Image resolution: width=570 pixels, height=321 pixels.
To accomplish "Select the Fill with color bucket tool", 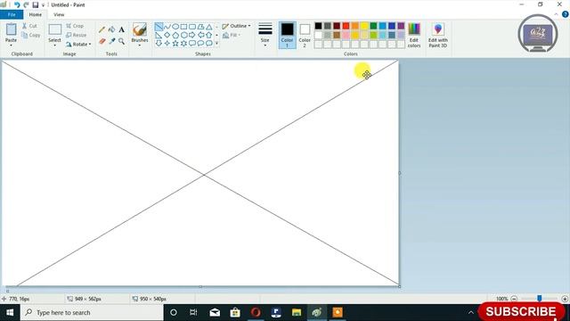I will pyautogui.click(x=112, y=29).
